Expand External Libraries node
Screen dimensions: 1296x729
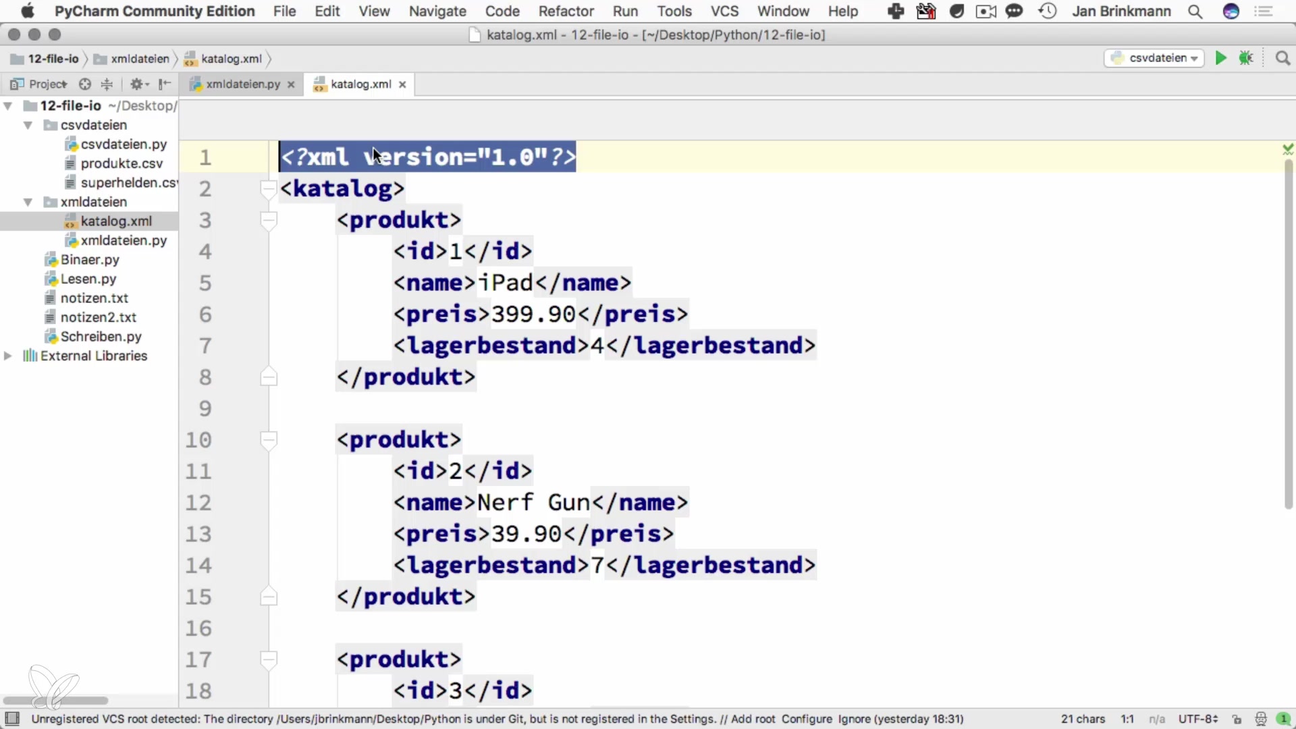click(8, 356)
